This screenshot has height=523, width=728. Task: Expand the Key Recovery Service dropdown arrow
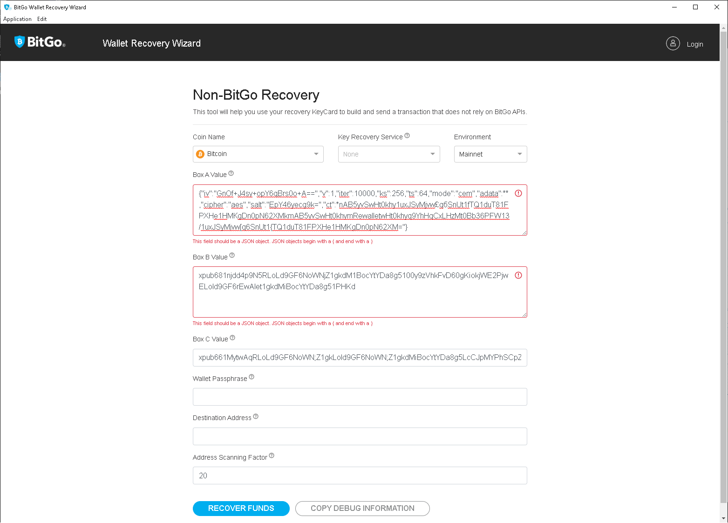(x=433, y=154)
